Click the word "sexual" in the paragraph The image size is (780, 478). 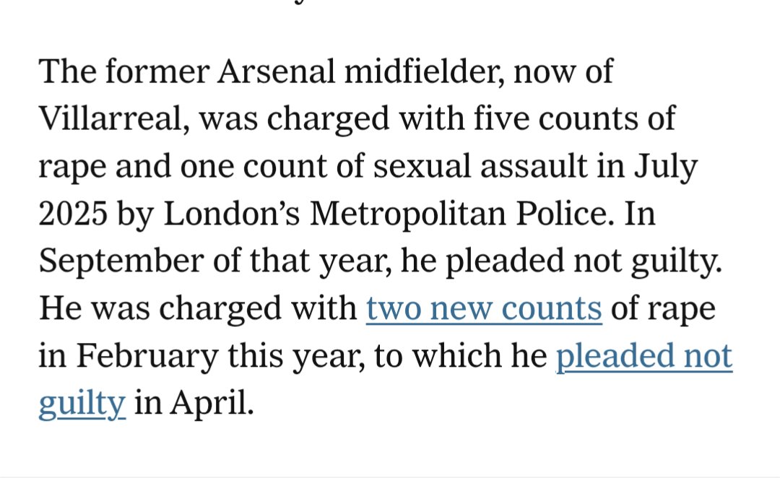pyautogui.click(x=422, y=166)
